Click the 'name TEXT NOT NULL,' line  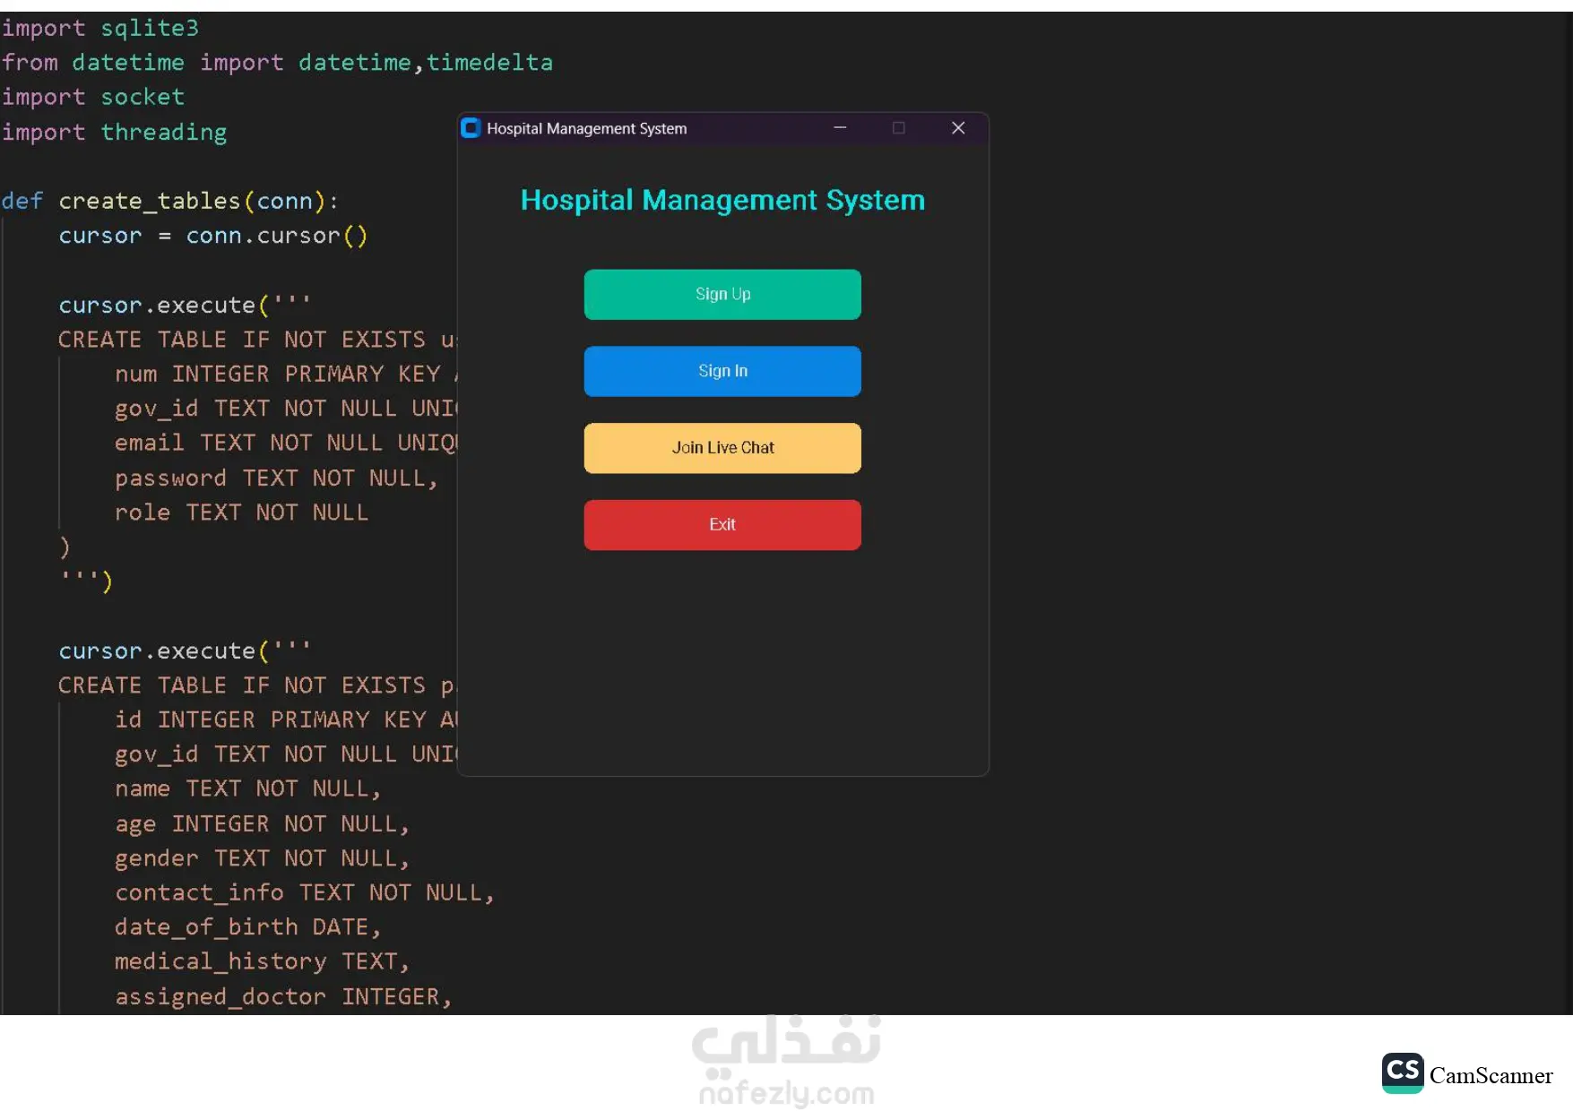[248, 789]
